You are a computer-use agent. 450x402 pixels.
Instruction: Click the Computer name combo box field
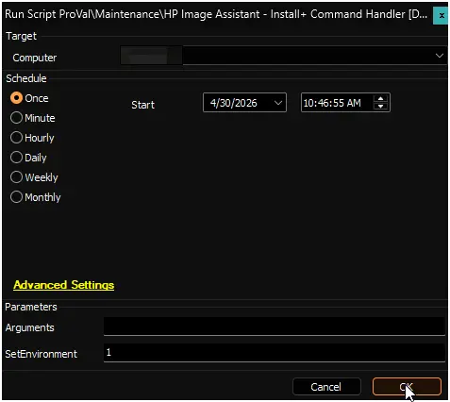[283, 56]
